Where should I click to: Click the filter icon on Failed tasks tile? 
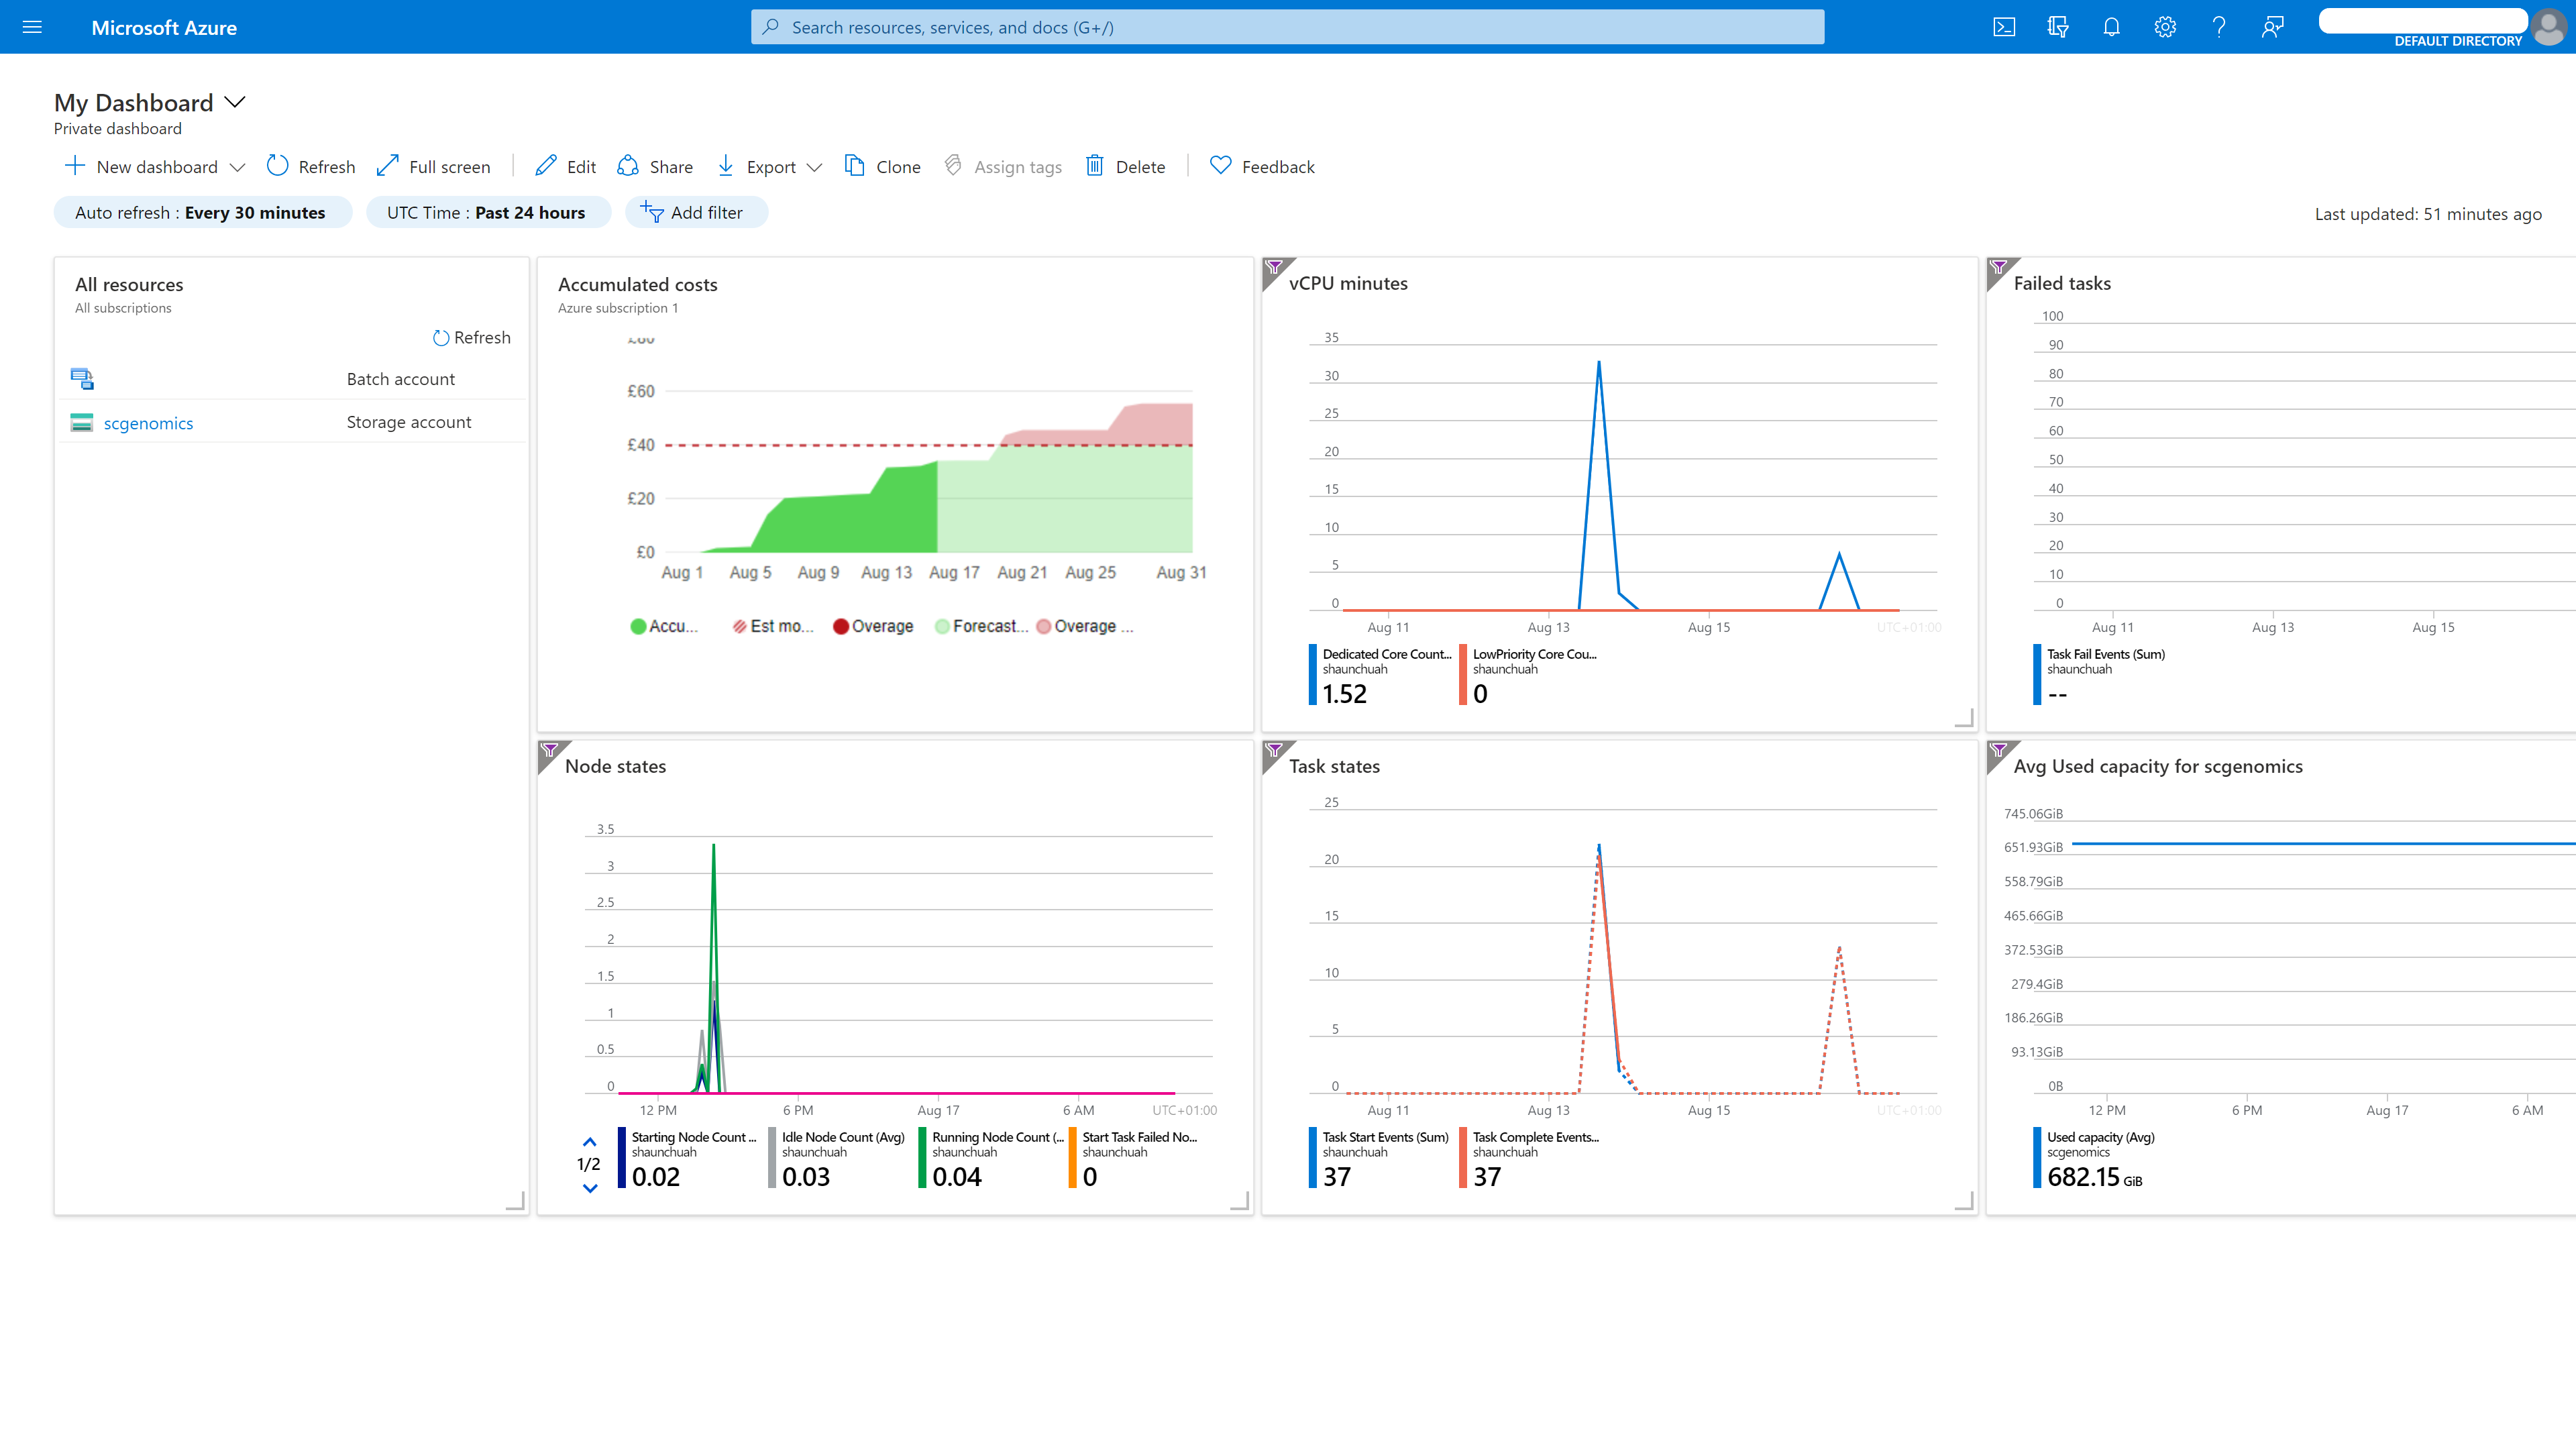[1998, 267]
